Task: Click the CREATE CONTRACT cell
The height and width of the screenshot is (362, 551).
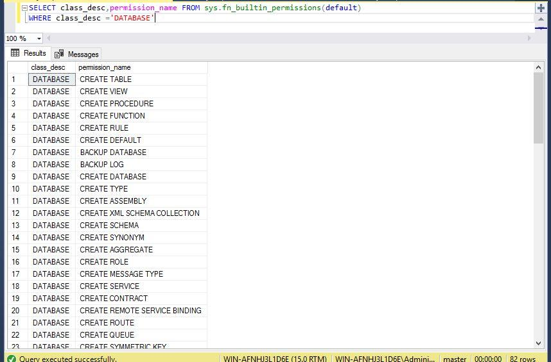Action: [x=141, y=298]
